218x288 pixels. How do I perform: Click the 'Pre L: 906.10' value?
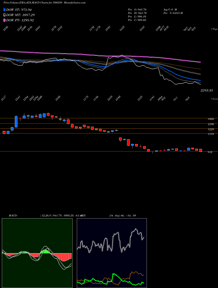pos(137,16)
